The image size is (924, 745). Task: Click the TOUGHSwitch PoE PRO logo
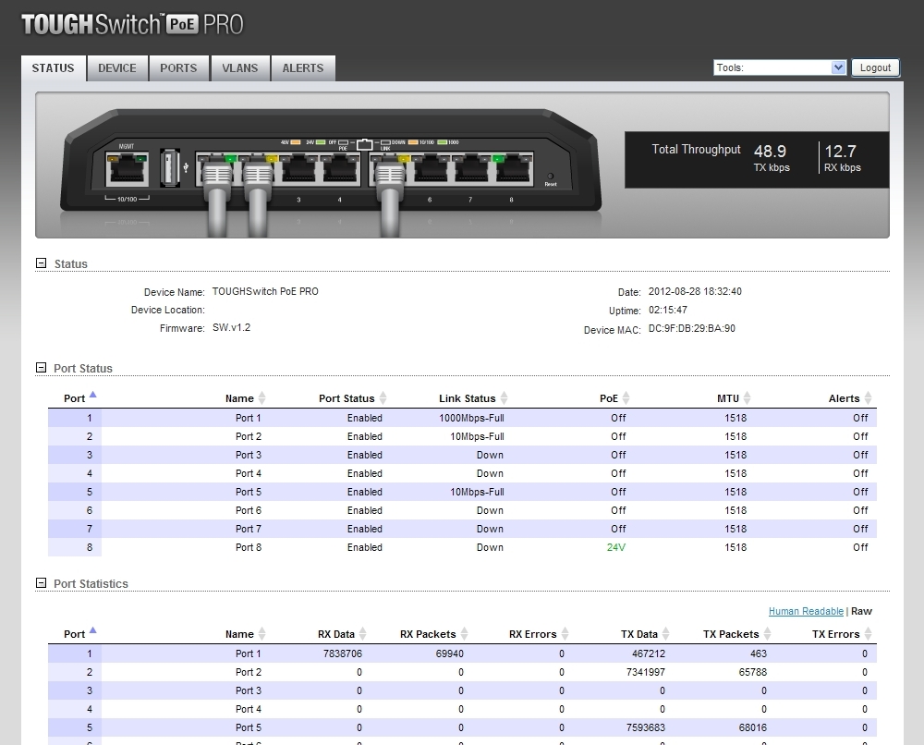[132, 24]
